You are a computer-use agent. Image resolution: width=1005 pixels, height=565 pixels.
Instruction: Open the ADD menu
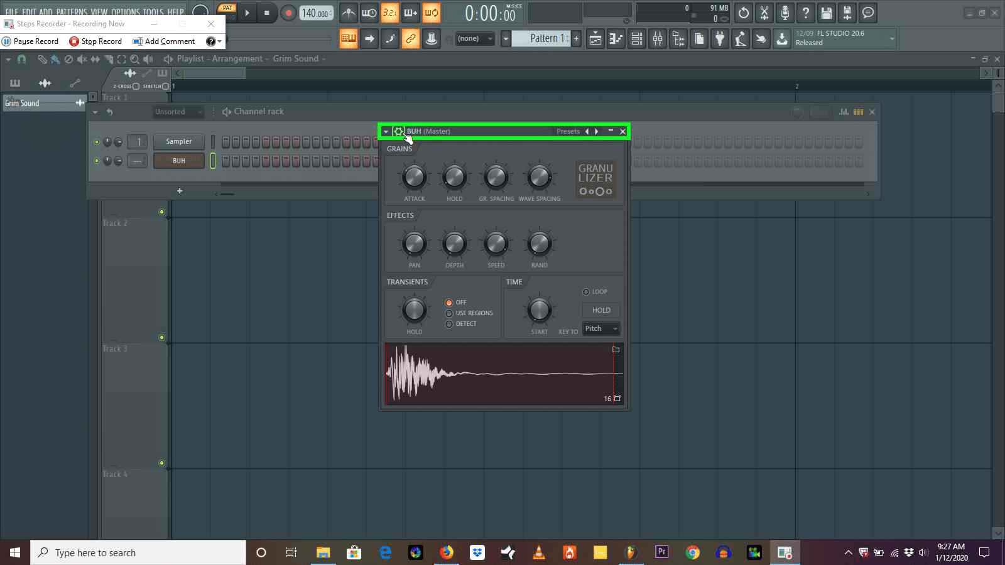pos(46,13)
